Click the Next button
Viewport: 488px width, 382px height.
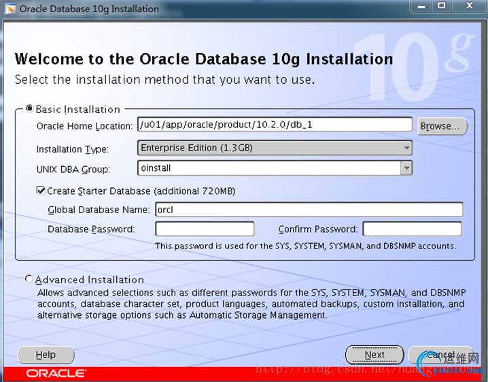(x=374, y=355)
